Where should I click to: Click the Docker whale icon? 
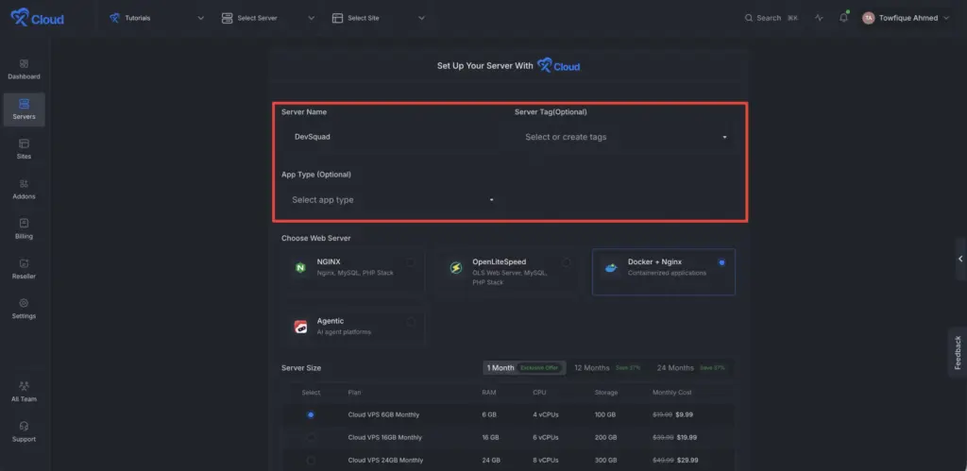coord(611,268)
